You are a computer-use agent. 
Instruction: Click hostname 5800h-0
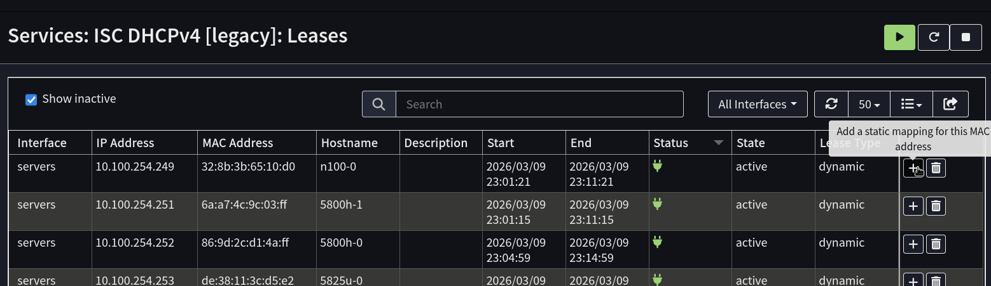342,243
